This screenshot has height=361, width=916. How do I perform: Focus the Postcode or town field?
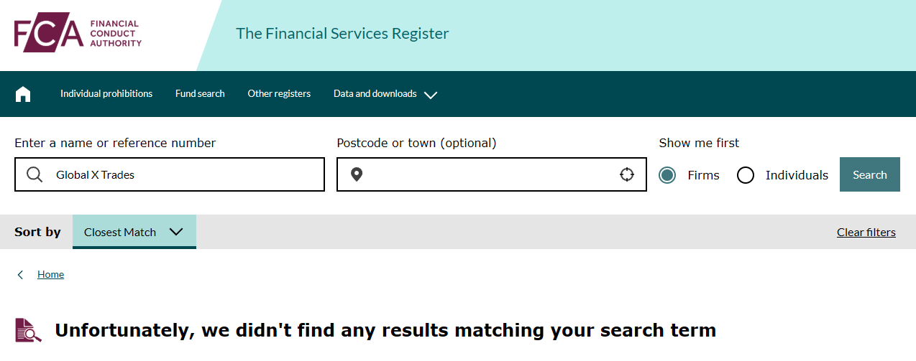[x=489, y=174]
